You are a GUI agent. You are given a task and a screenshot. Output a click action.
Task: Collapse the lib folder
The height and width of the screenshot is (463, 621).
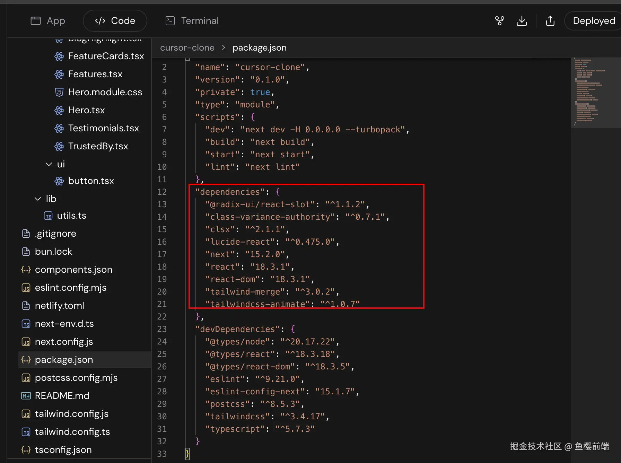38,199
